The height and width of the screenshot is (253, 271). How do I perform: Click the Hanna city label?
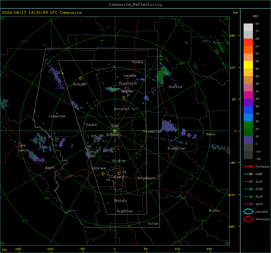click(210, 134)
